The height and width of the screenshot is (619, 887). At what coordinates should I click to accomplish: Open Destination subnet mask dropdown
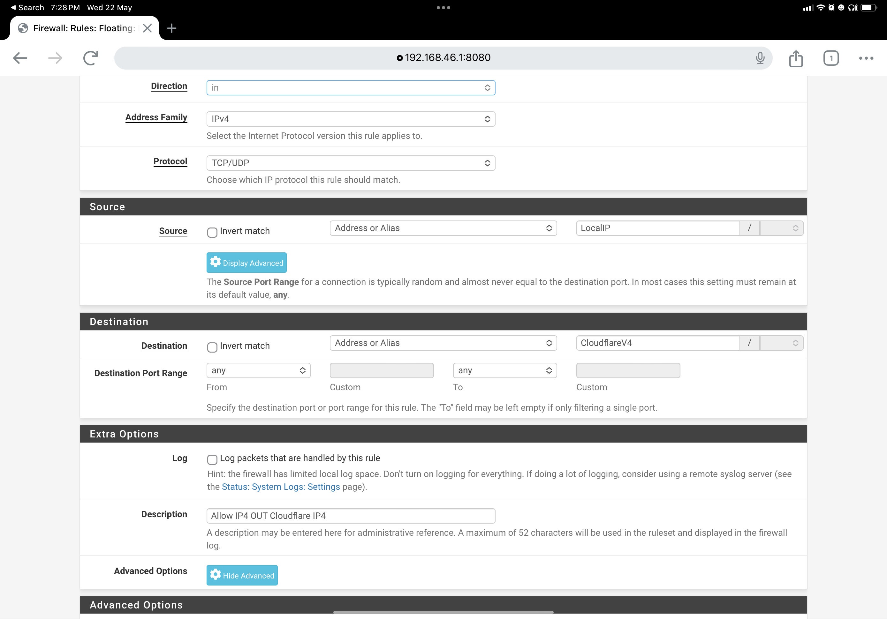coord(782,343)
